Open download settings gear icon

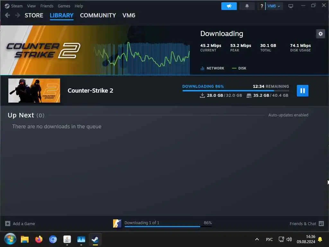point(320,34)
